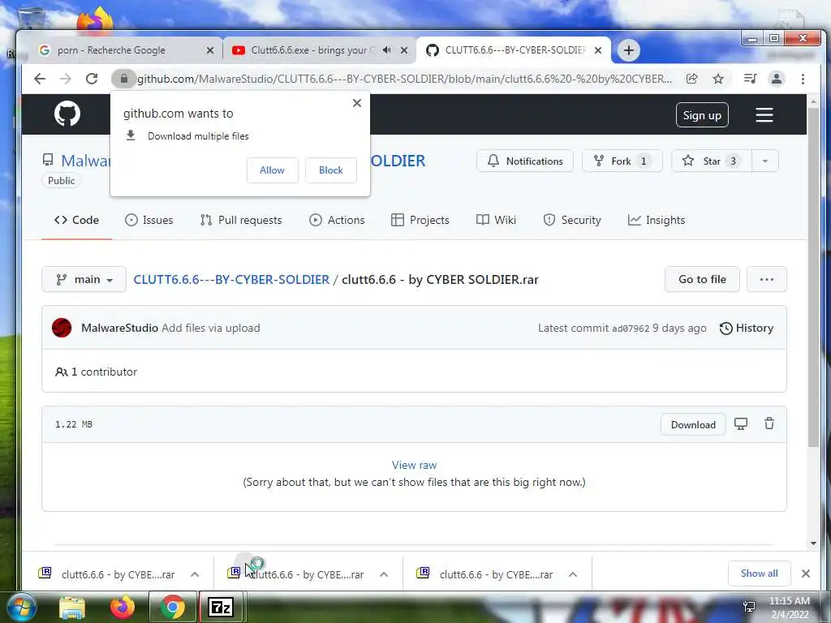Close the Clutt6.6.6.exe YouTube tab

404,50
